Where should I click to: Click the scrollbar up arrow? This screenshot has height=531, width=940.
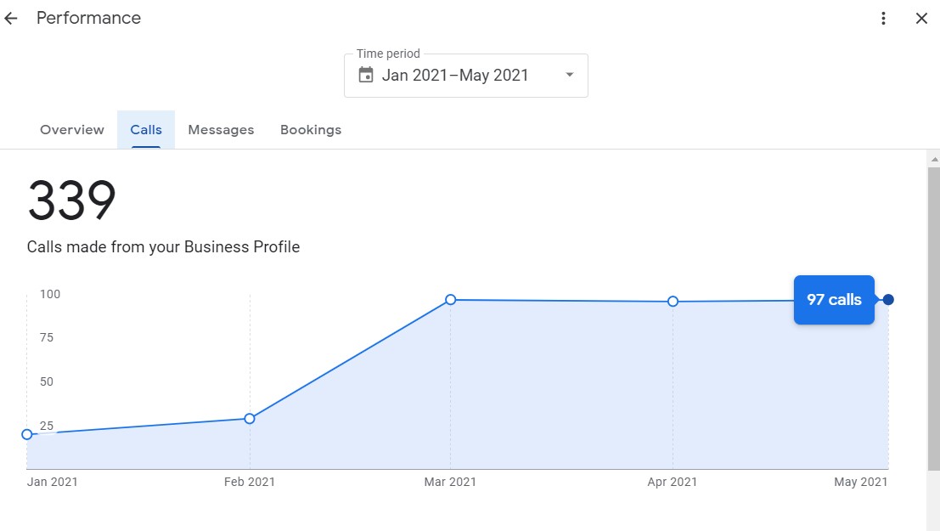click(933, 159)
